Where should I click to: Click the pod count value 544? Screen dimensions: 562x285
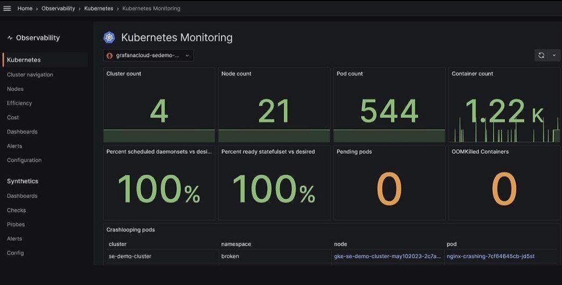pos(389,111)
